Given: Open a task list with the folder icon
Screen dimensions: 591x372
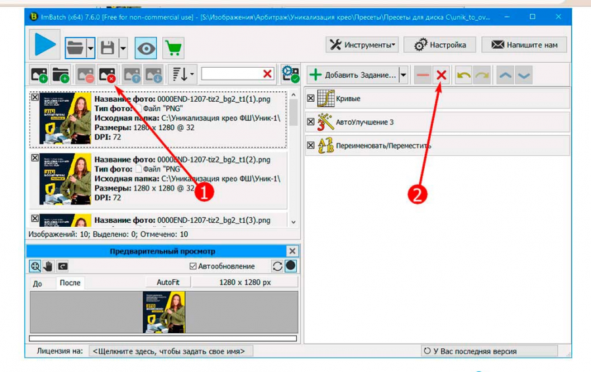Looking at the screenshot, I should 76,48.
